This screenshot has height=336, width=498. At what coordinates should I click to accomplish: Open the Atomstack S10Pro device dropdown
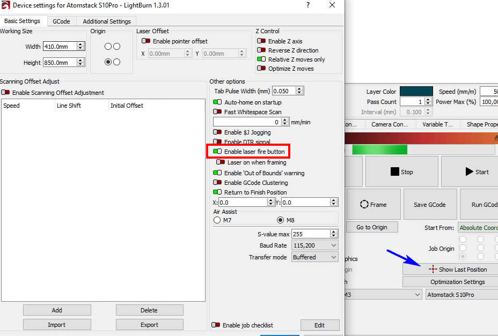tap(462, 295)
